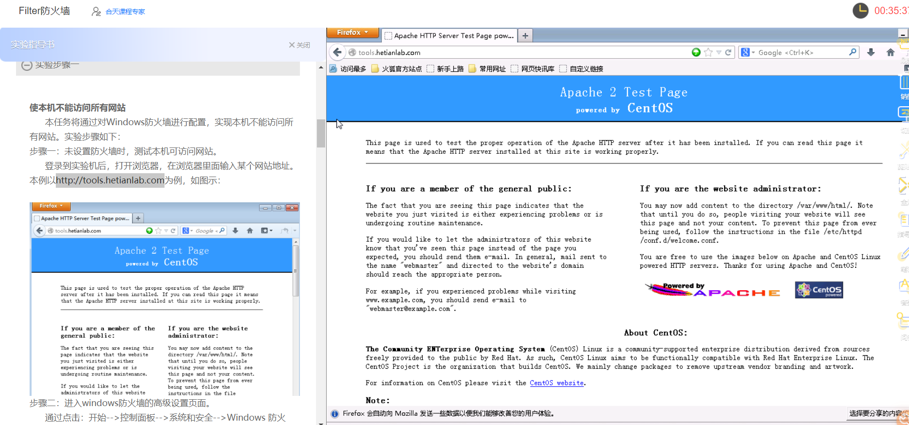Reload the page with the refresh icon
Viewport: 909px width, 425px height.
(x=728, y=52)
